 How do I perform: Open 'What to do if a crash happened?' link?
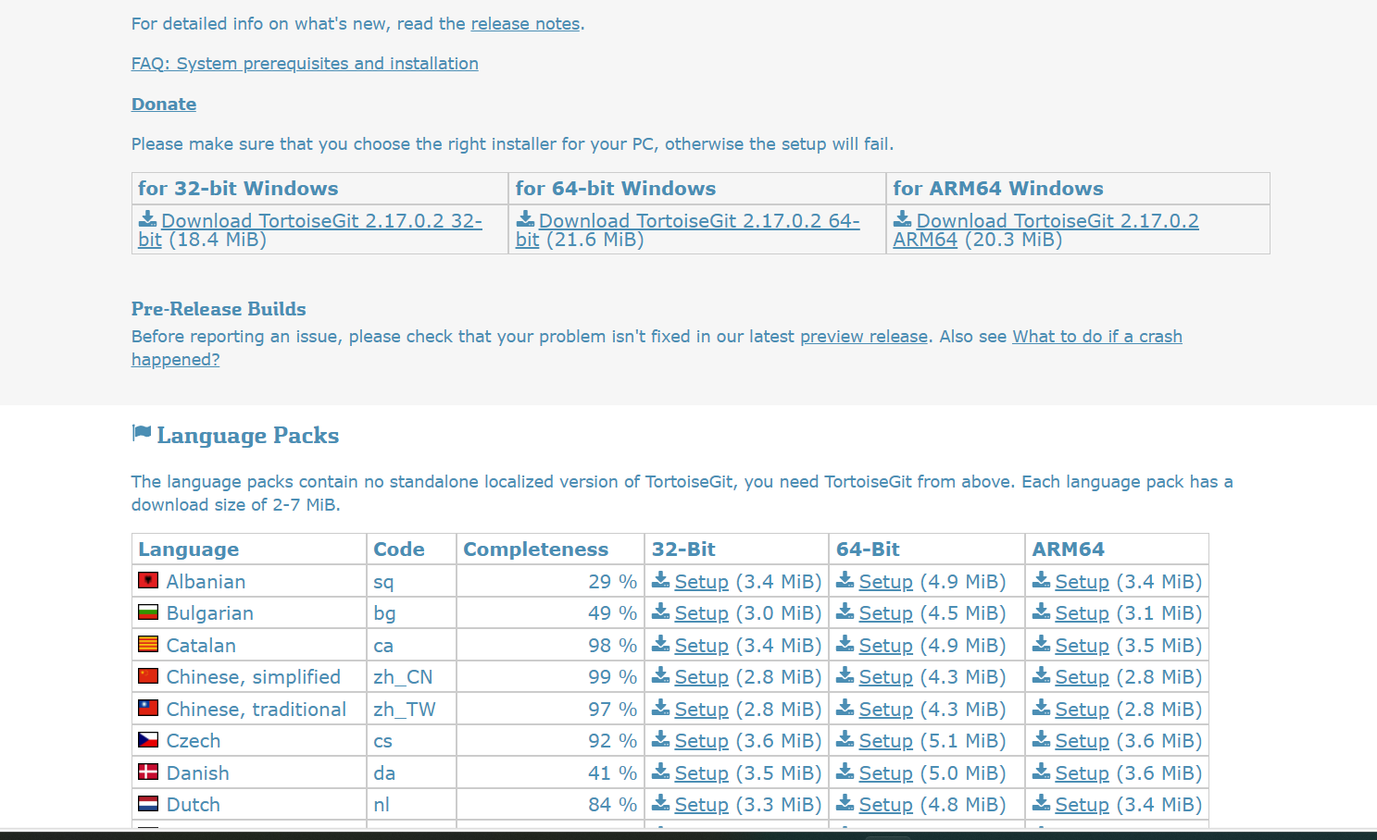pyautogui.click(x=657, y=348)
